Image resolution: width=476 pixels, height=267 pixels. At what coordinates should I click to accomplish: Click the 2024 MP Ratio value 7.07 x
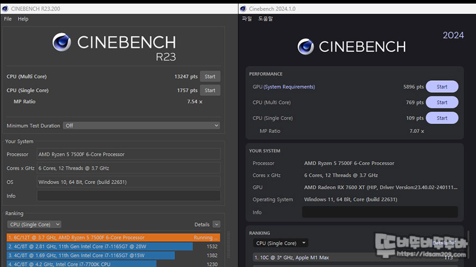[417, 131]
